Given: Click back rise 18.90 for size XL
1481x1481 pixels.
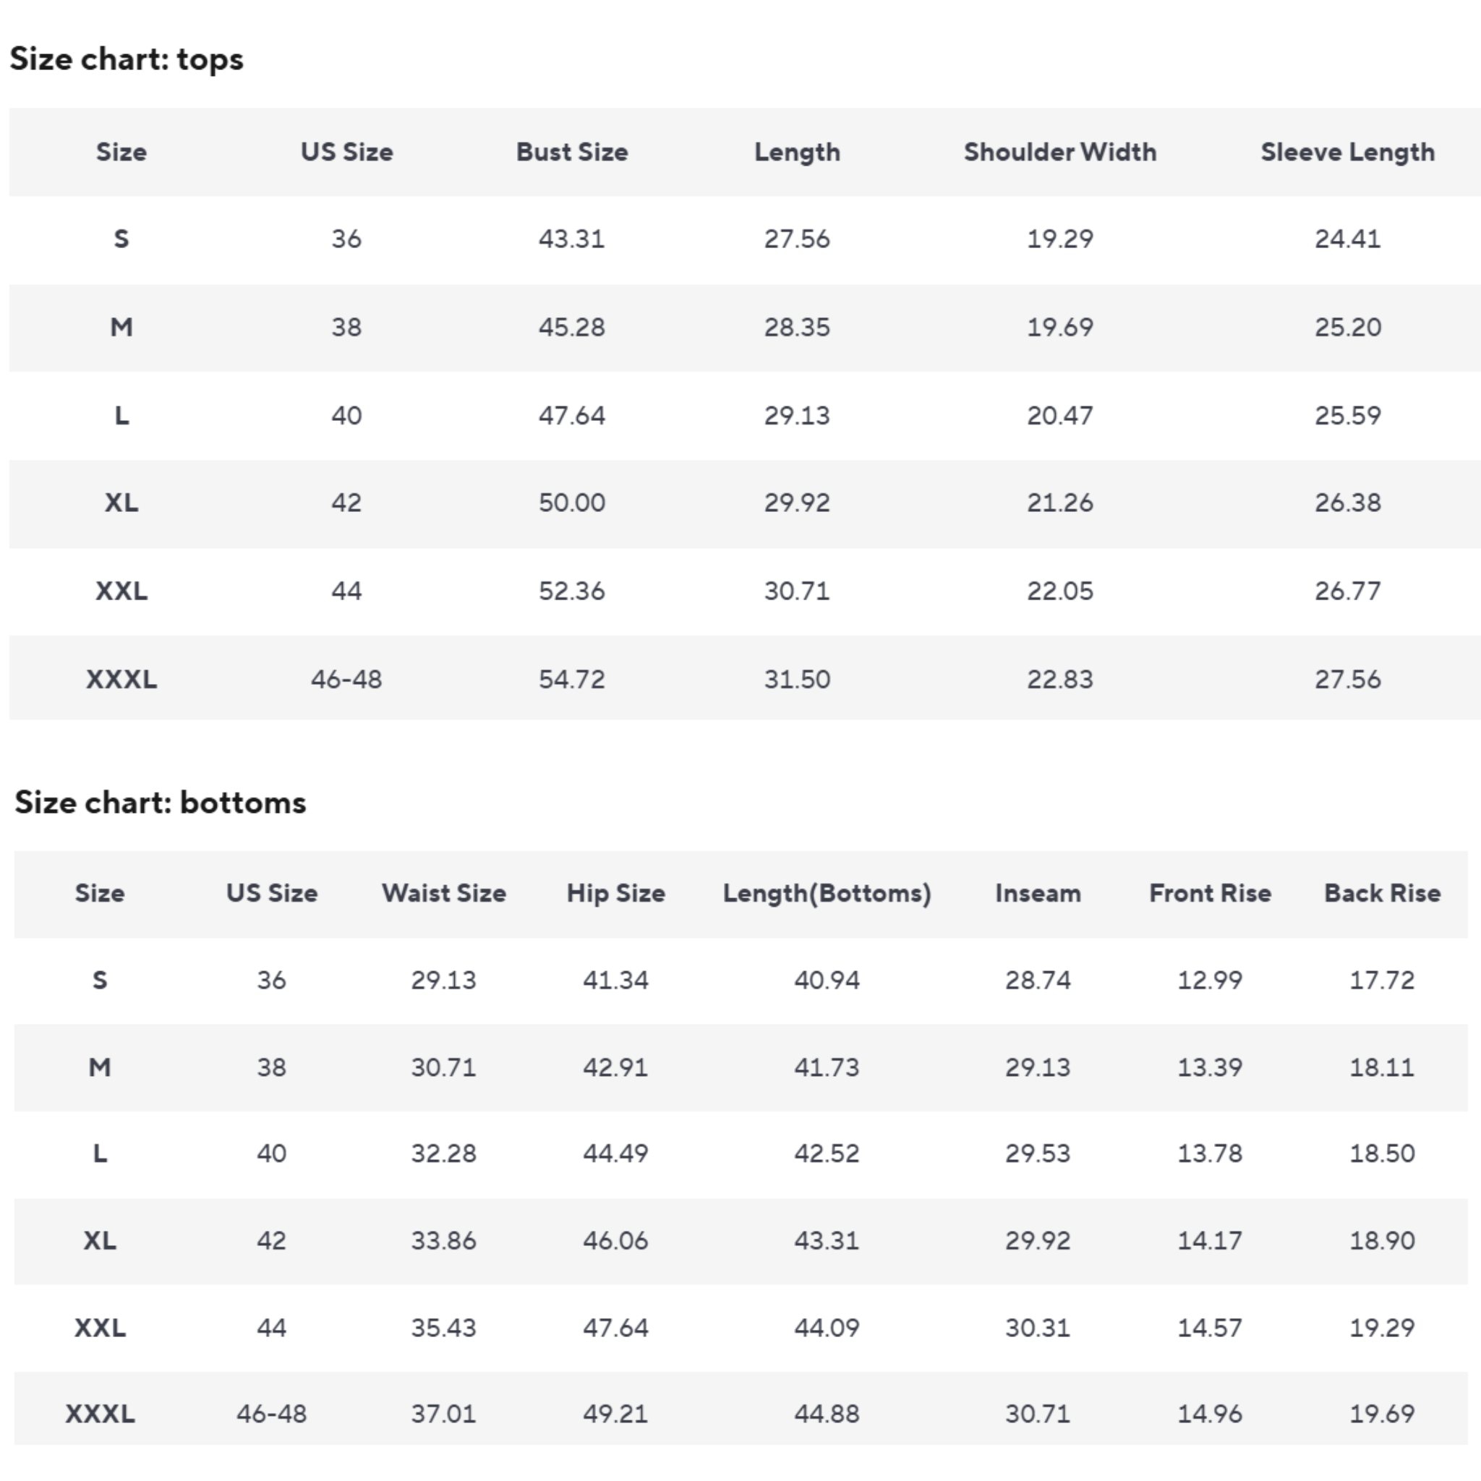Looking at the screenshot, I should tap(1382, 1240).
